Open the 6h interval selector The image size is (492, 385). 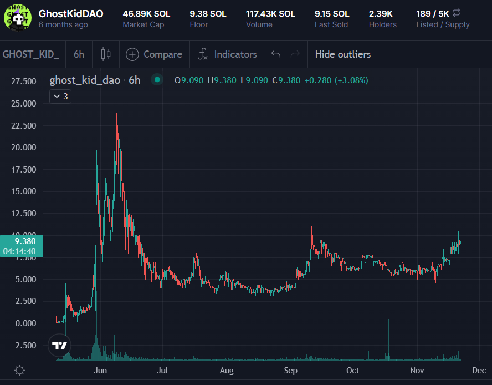click(x=79, y=54)
